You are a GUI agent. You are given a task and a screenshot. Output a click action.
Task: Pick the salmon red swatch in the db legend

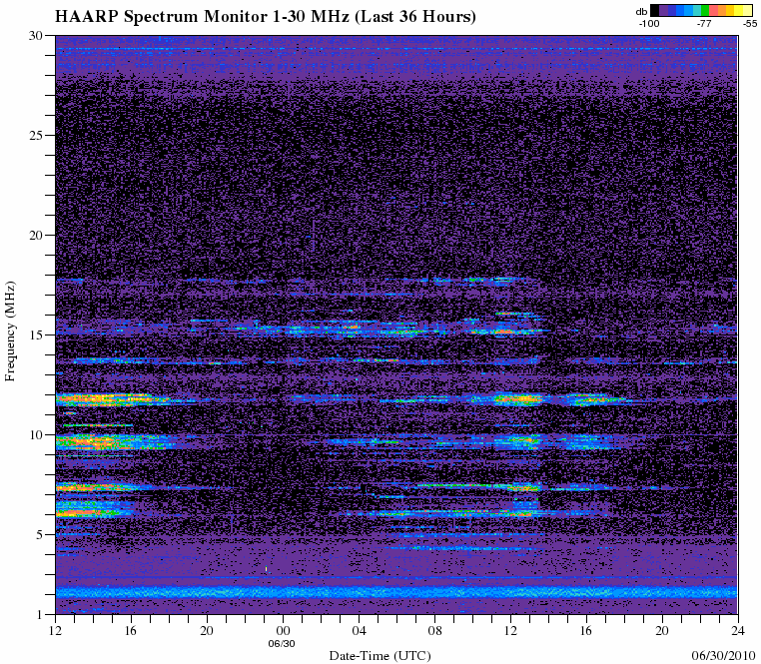[x=713, y=10]
